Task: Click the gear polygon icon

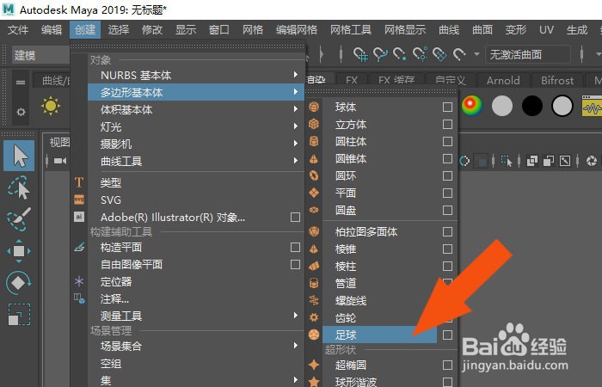Action: pyautogui.click(x=314, y=317)
